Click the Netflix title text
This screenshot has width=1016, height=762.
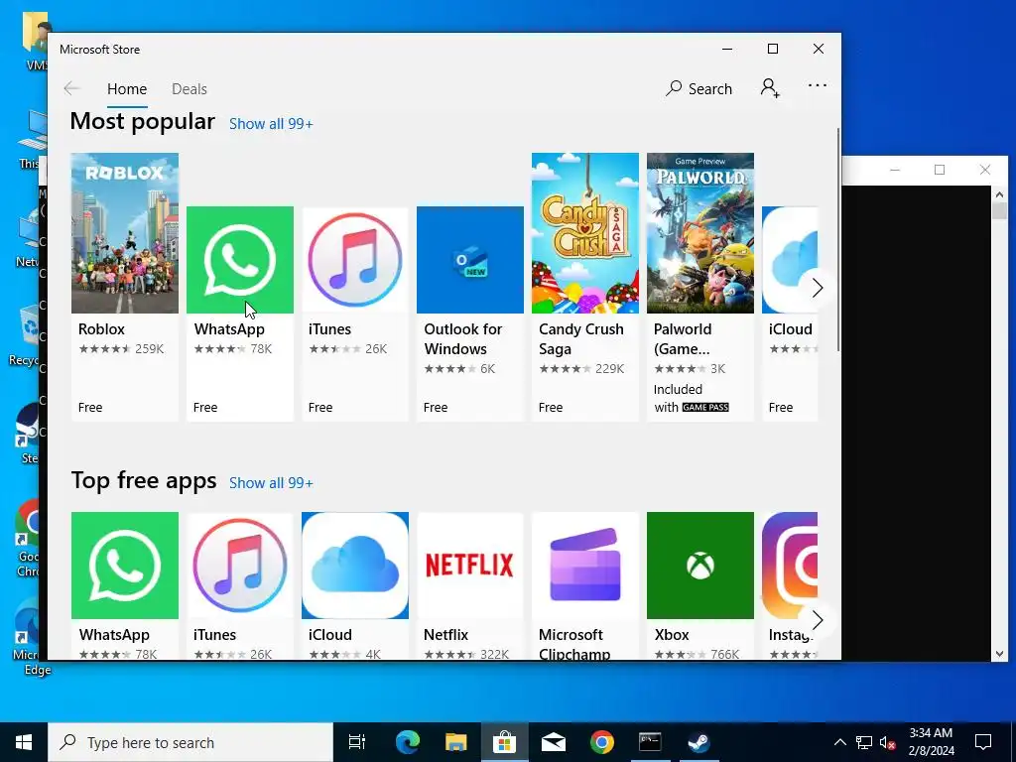pyautogui.click(x=445, y=635)
